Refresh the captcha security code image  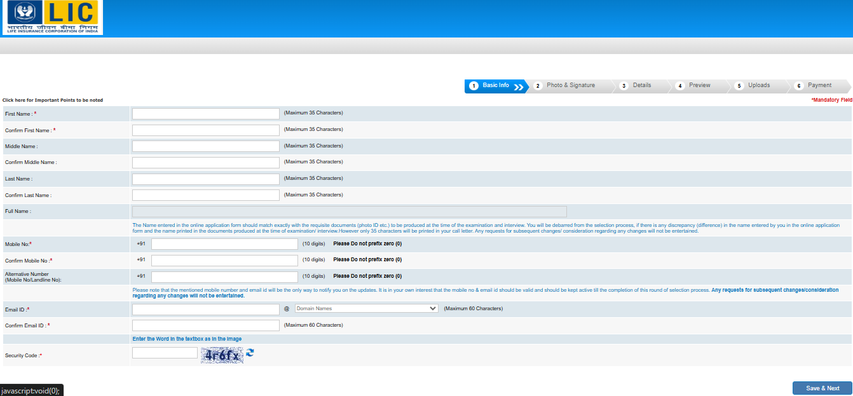pos(250,352)
